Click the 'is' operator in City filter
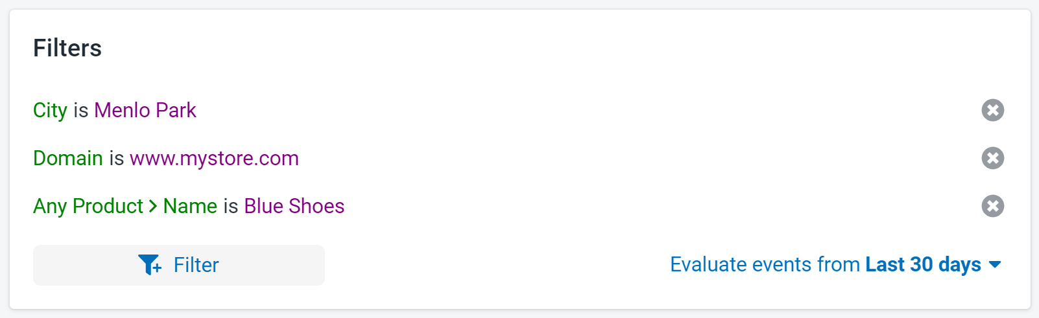 pyautogui.click(x=80, y=110)
